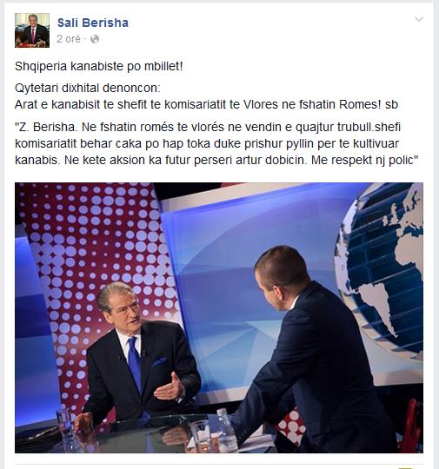
Task: Click the drinking glass at photo's left edge
Action: click(64, 423)
